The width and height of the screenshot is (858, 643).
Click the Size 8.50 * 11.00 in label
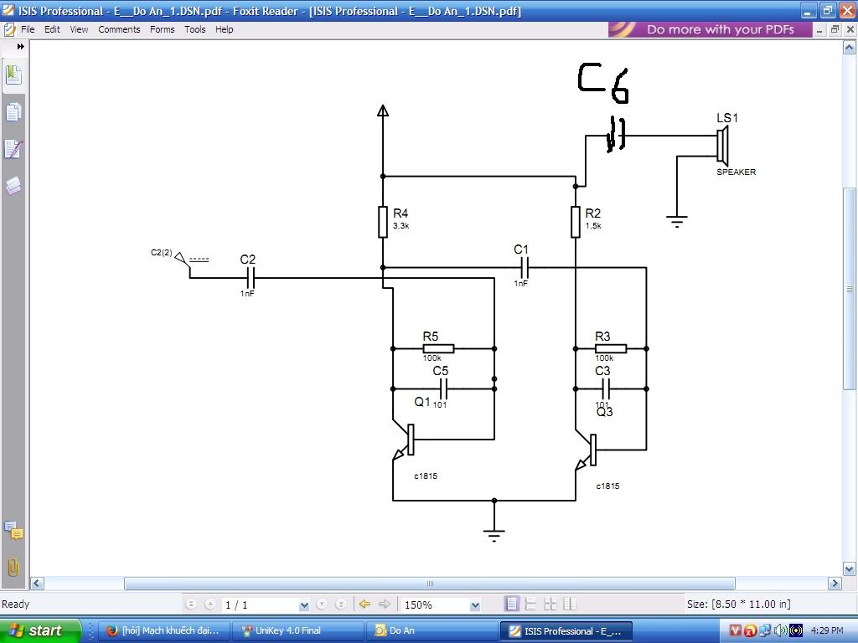coord(739,604)
